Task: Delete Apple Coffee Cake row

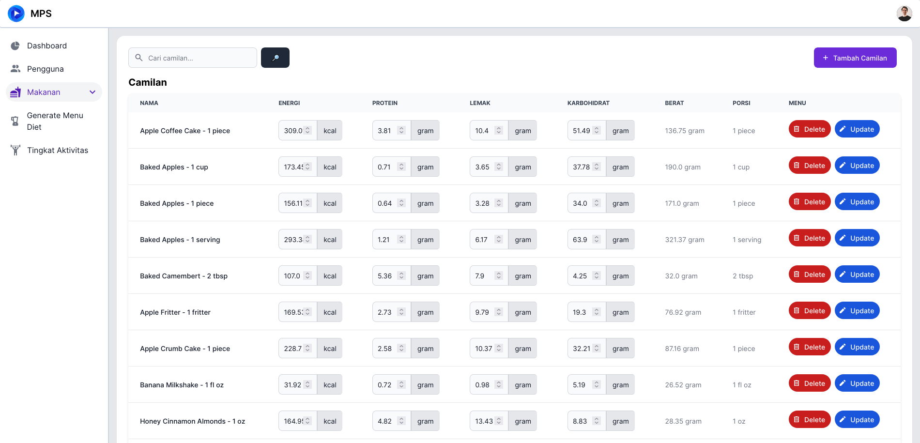Action: click(x=810, y=129)
